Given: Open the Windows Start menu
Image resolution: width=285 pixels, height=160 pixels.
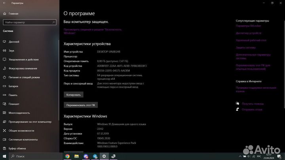Looking at the screenshot, I should [4, 156].
